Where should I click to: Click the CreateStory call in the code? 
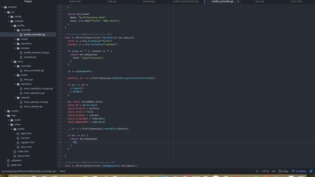(110, 129)
